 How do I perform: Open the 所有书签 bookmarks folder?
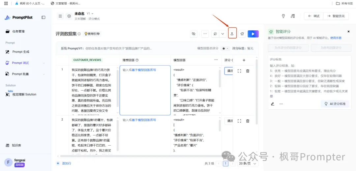pos(345,3)
